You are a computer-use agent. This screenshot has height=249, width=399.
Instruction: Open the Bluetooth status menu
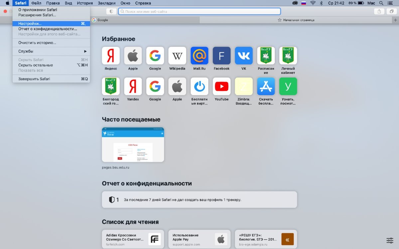click(321, 3)
